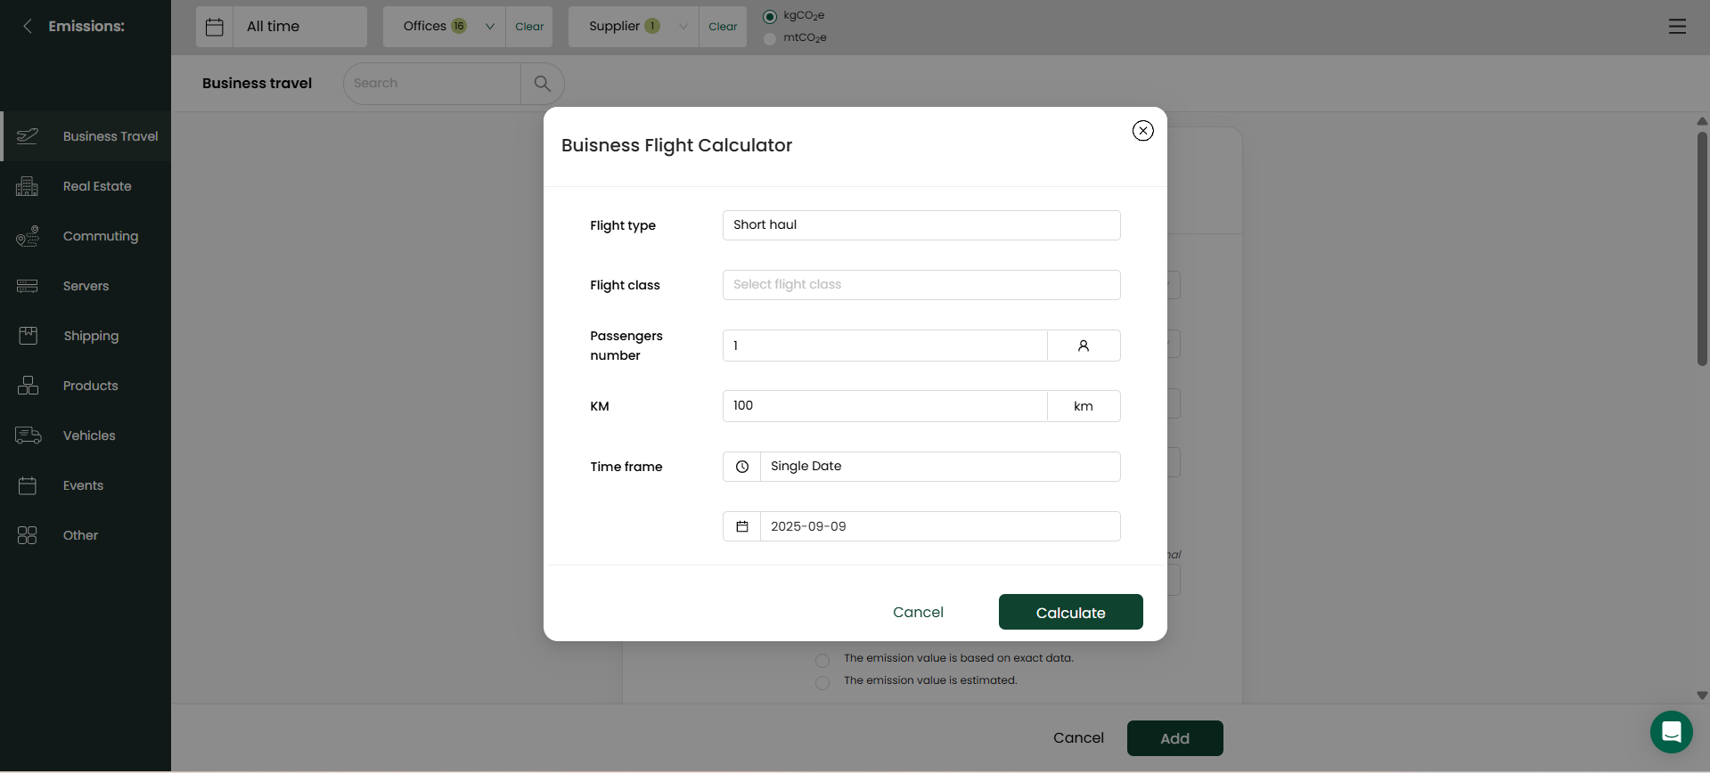
Task: Expand the Select flight class dropdown
Action: tap(921, 285)
